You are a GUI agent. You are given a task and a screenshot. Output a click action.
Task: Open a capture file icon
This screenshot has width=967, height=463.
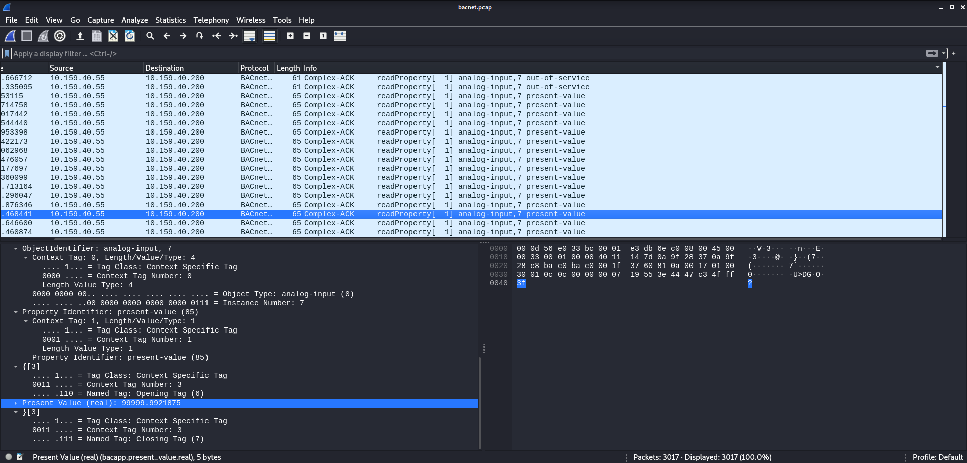80,36
